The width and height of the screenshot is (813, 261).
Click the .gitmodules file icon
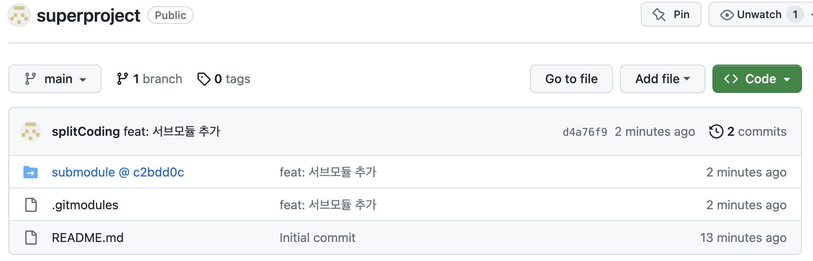click(31, 205)
